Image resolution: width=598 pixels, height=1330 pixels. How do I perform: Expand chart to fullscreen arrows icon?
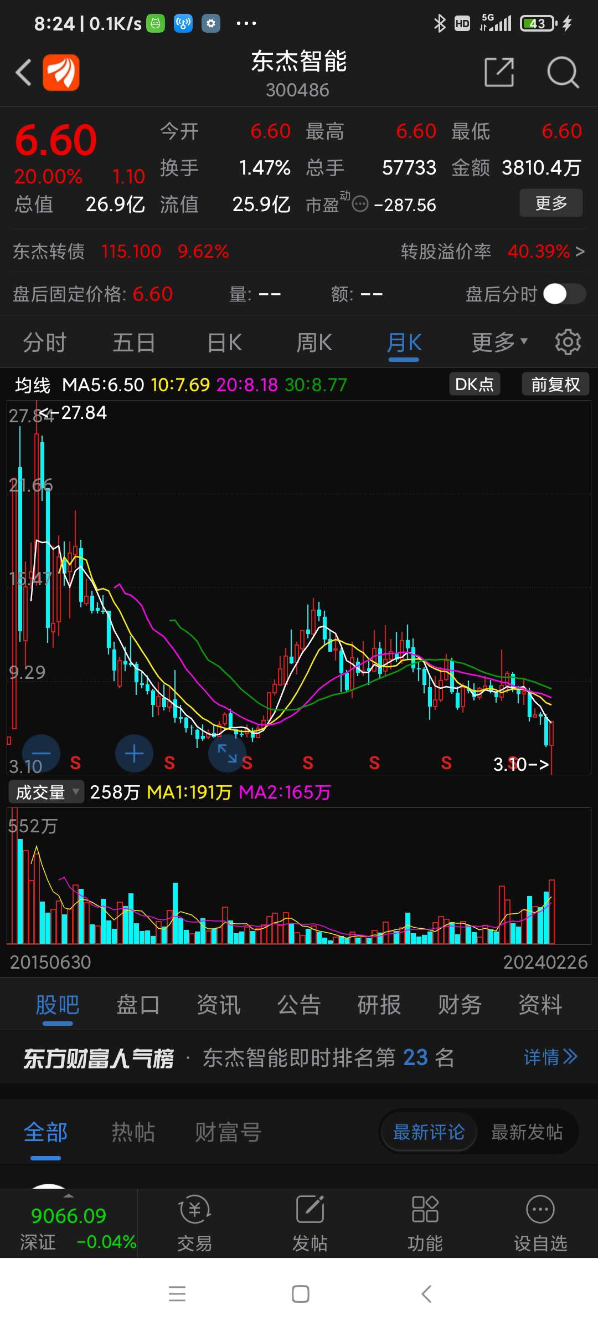(227, 754)
